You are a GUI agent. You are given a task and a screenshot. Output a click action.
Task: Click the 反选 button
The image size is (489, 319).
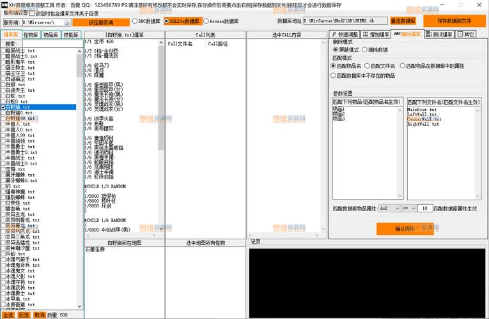[24, 315]
